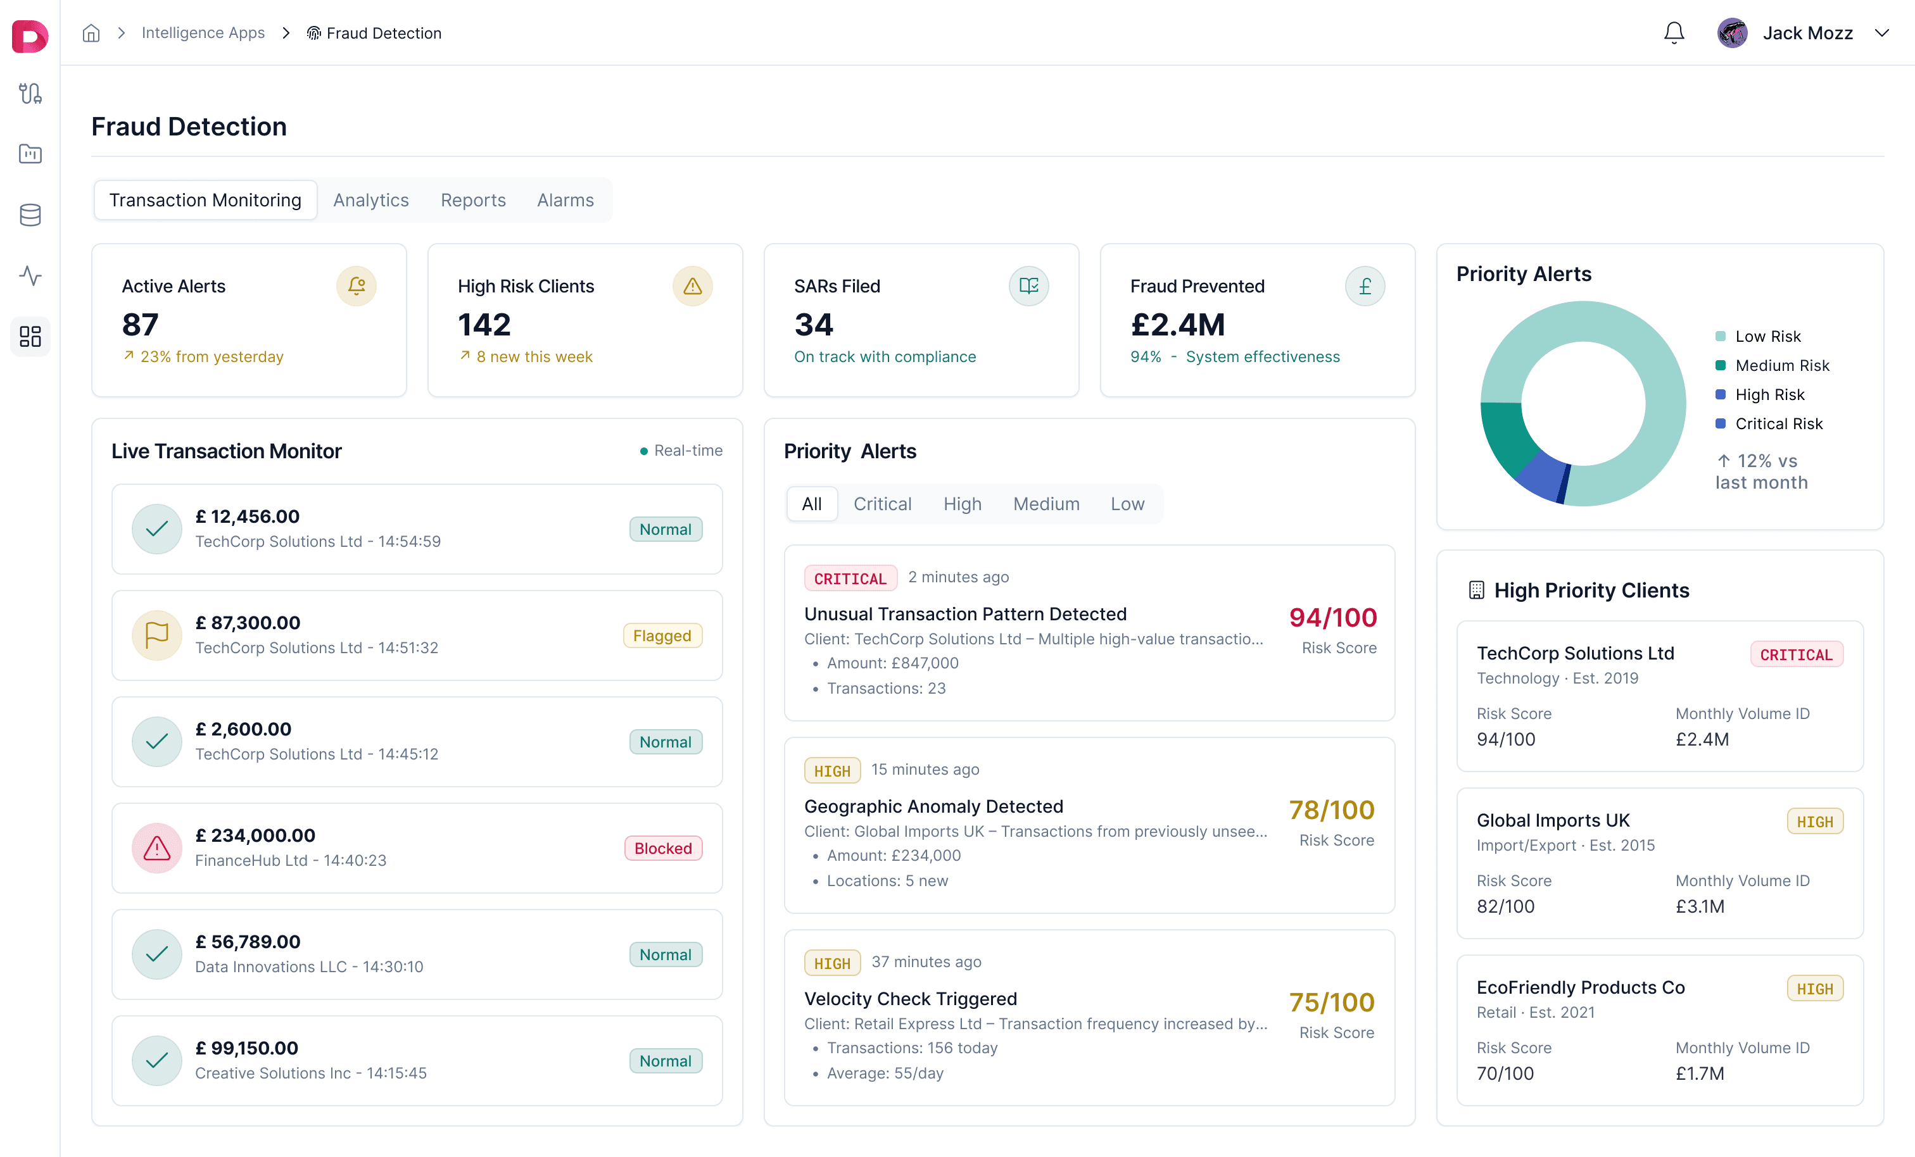Select the Medium alerts filter option

click(1046, 504)
